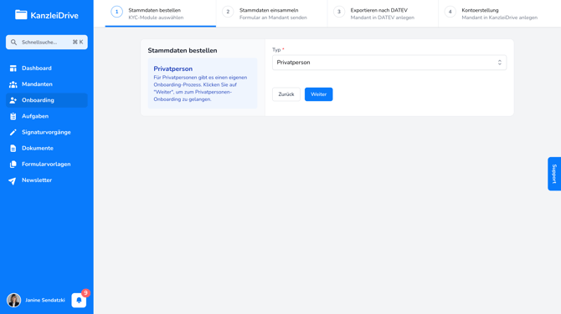561x314 pixels.
Task: Click the Mandanten people icon
Action: point(13,84)
